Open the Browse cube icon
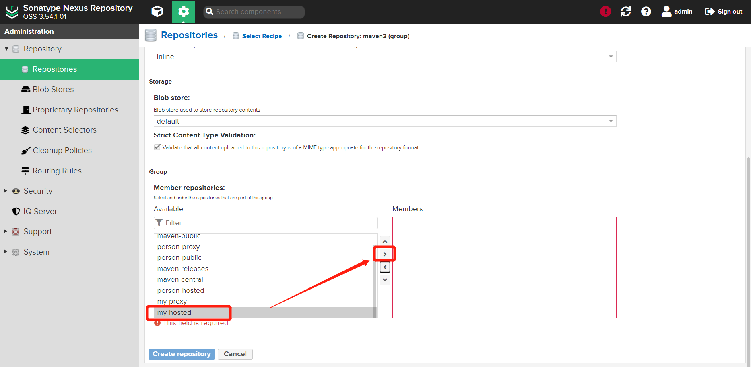The width and height of the screenshot is (751, 367). tap(157, 12)
